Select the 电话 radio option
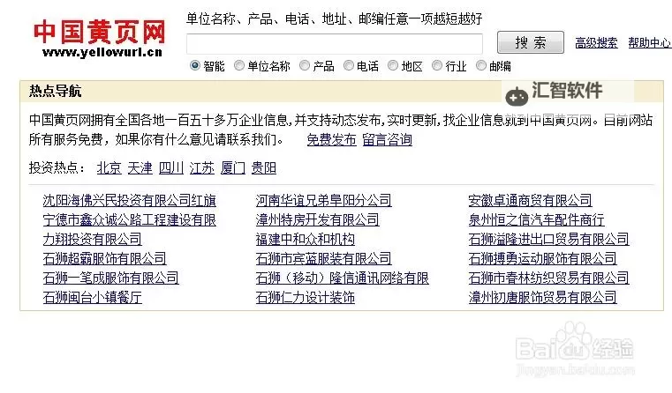Image resolution: width=672 pixels, height=393 pixels. point(349,65)
